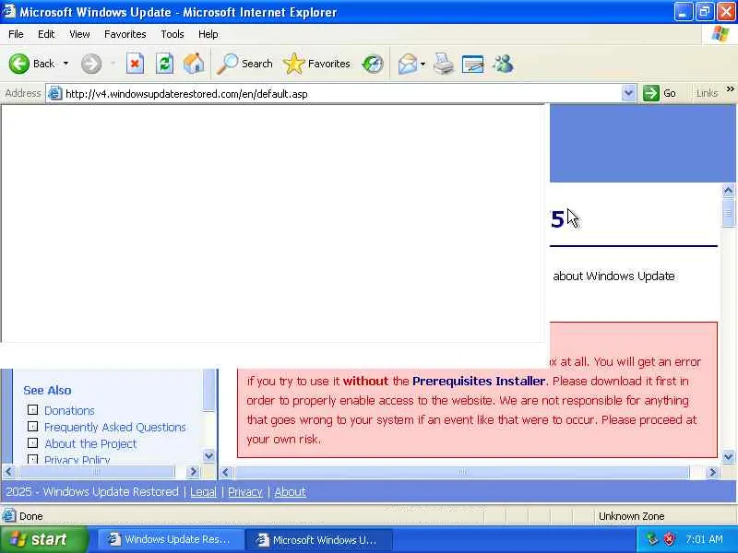Click sidebar horizontal scroll right arrow
This screenshot has width=738, height=553.
193,471
